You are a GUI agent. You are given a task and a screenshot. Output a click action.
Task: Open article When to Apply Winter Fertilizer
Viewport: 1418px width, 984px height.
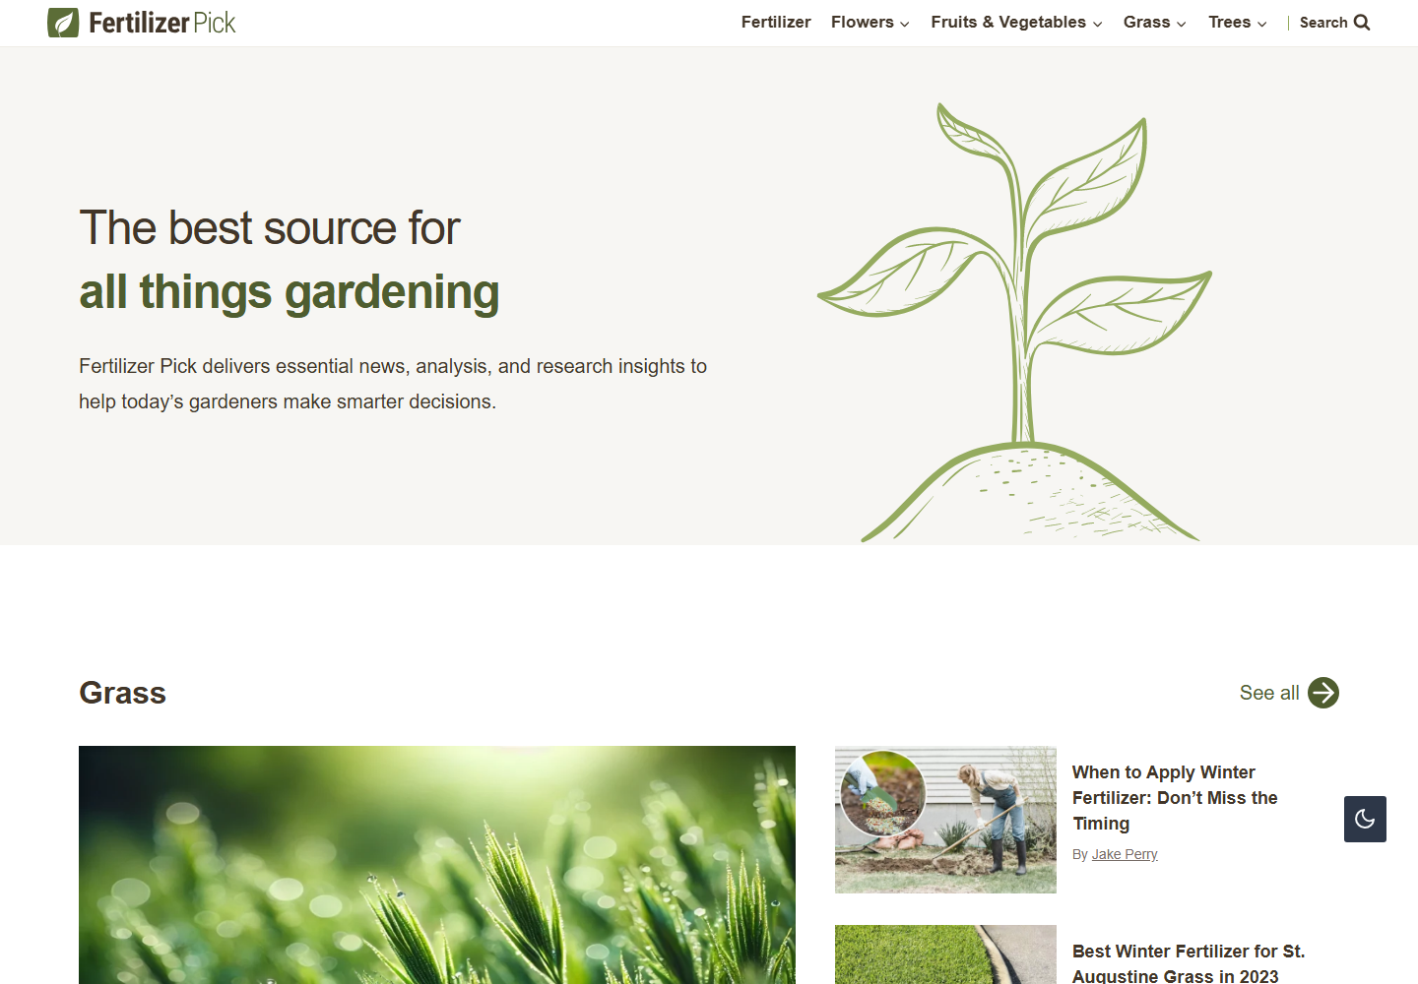click(1175, 798)
